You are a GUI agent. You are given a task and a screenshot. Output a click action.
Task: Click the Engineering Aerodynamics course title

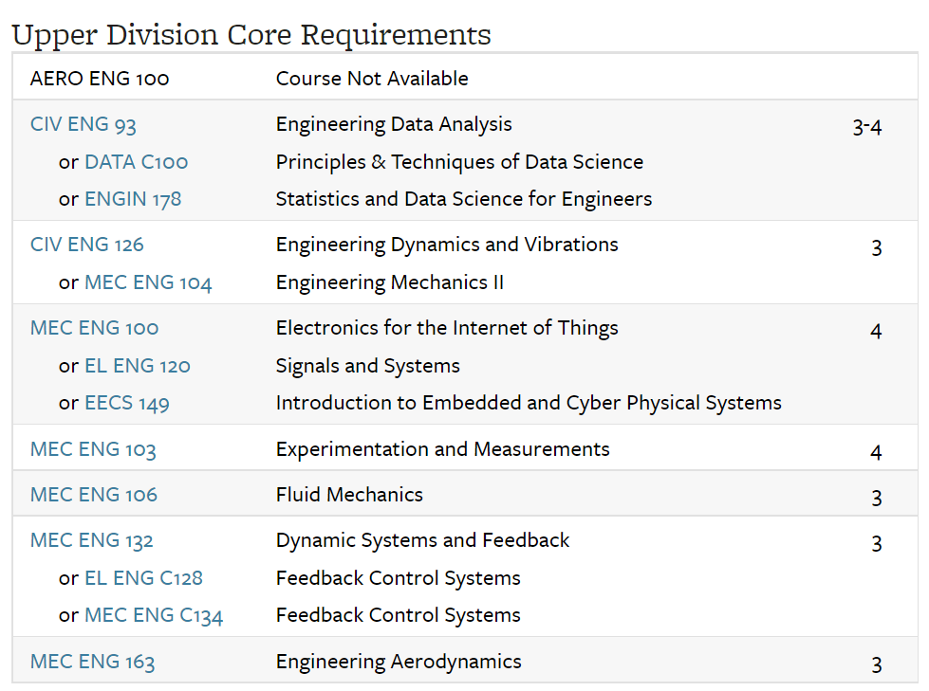click(399, 662)
